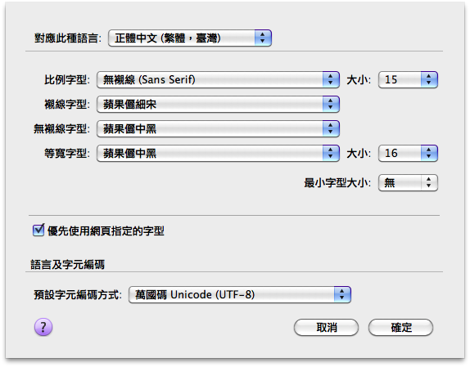470x367 pixels.
Task: Click blue arrow stepper on language popup
Action: [263, 38]
